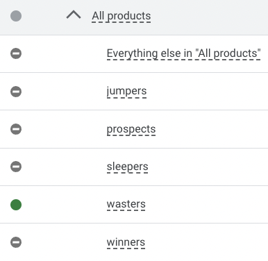Open the wasters product group
The image size is (268, 261).
click(126, 204)
